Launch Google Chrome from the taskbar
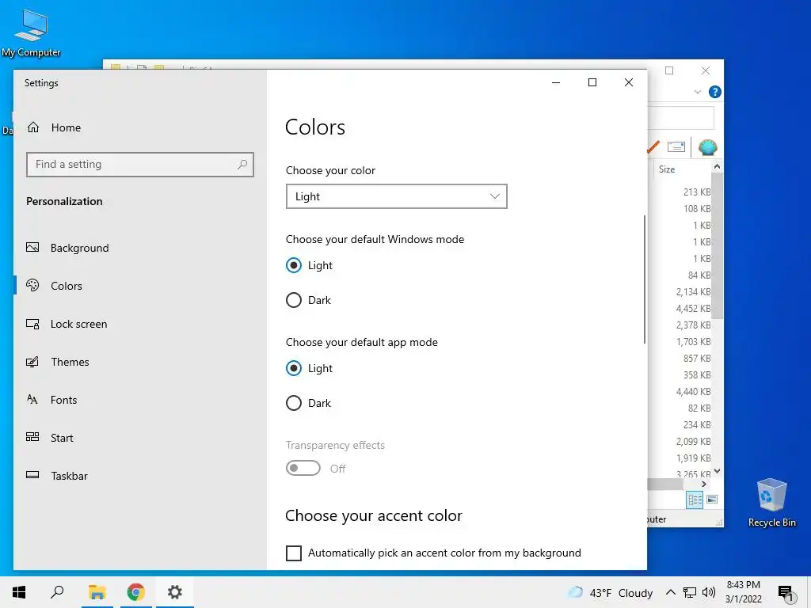811x608 pixels. 135,592
